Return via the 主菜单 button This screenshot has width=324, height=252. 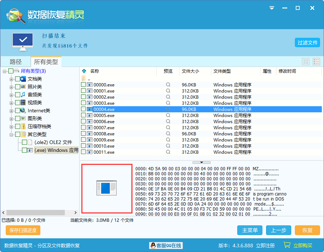tap(249, 230)
